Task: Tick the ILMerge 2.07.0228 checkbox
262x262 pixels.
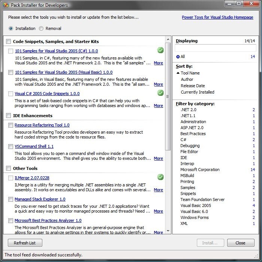Action: tap(10, 178)
